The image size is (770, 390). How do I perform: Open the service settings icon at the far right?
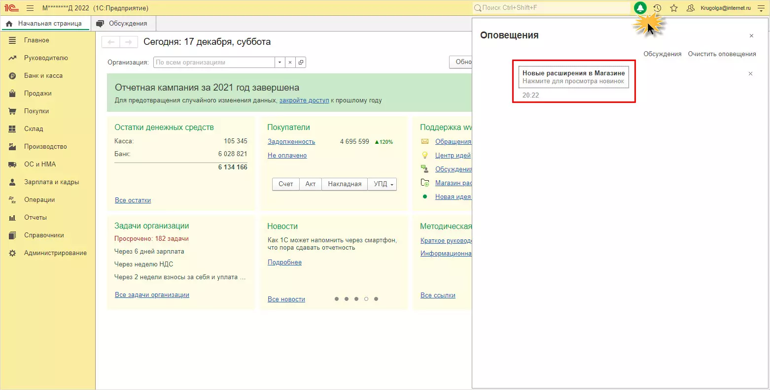coord(761,8)
